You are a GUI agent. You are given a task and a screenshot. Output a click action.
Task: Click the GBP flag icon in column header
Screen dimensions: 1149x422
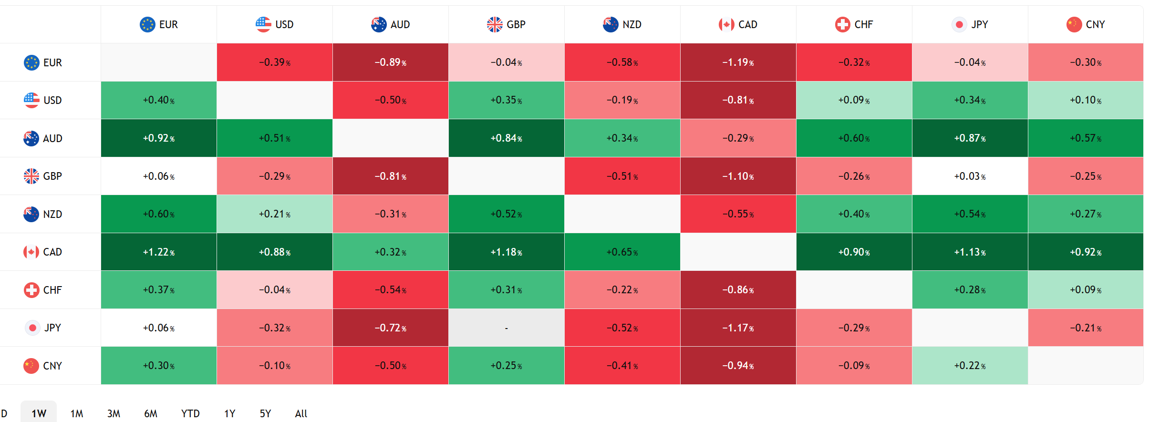[x=495, y=24]
